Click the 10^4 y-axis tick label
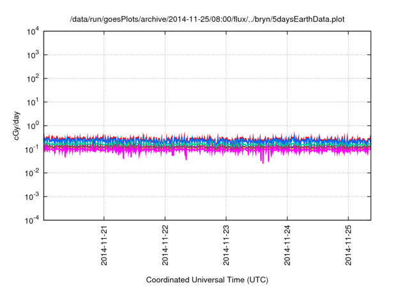The height and width of the screenshot is (286, 409). click(33, 31)
